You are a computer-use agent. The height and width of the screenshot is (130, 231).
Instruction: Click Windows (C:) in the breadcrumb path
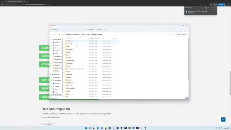coord(77,34)
